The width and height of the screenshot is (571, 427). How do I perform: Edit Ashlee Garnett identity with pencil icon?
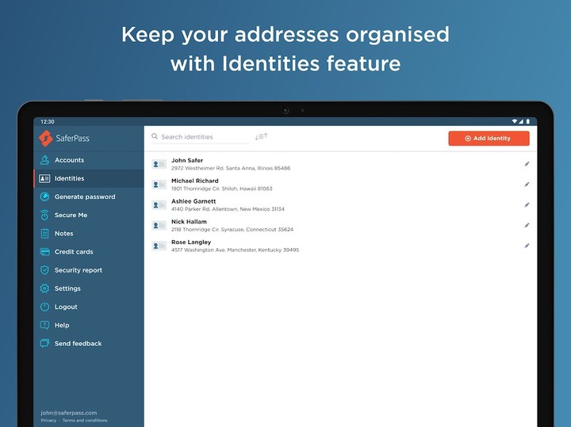point(527,204)
